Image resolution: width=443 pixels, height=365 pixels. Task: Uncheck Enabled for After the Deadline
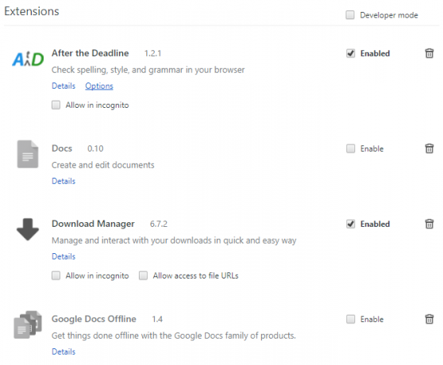[350, 53]
